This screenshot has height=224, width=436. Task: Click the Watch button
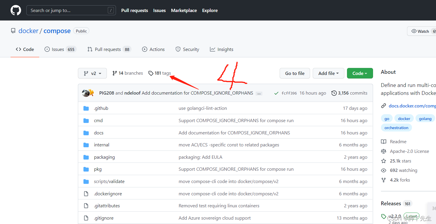pos(422,31)
